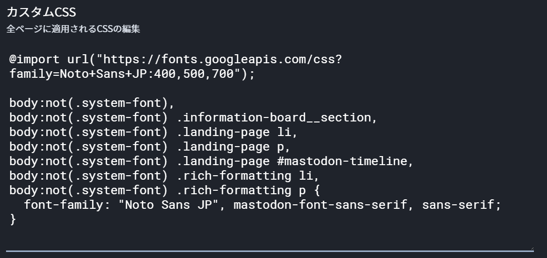Click the @import keyword in the CSS
Viewport: 547px width, 258px height.
34,59
